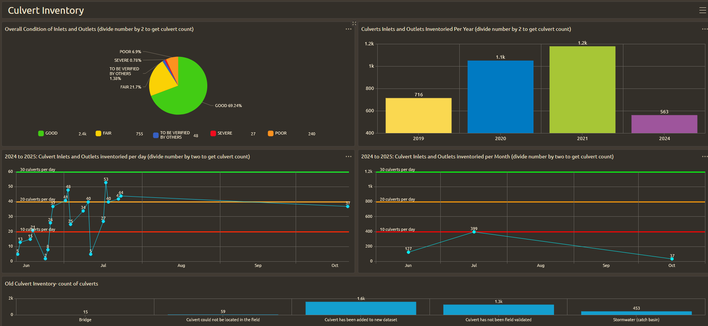
Task: Toggle the POOR legend entry
Action: [x=277, y=133]
